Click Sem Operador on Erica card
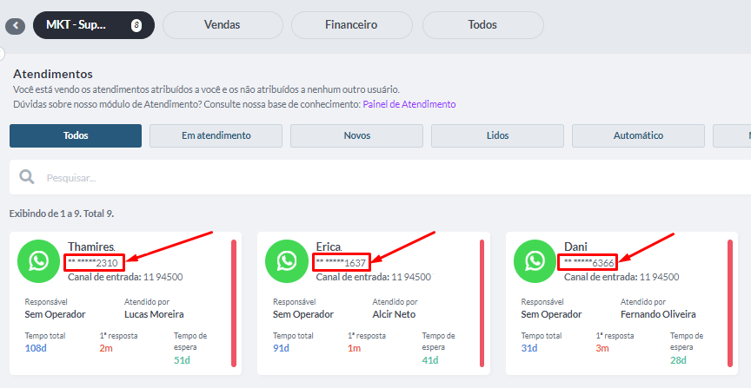The width and height of the screenshot is (751, 388). coord(303,315)
